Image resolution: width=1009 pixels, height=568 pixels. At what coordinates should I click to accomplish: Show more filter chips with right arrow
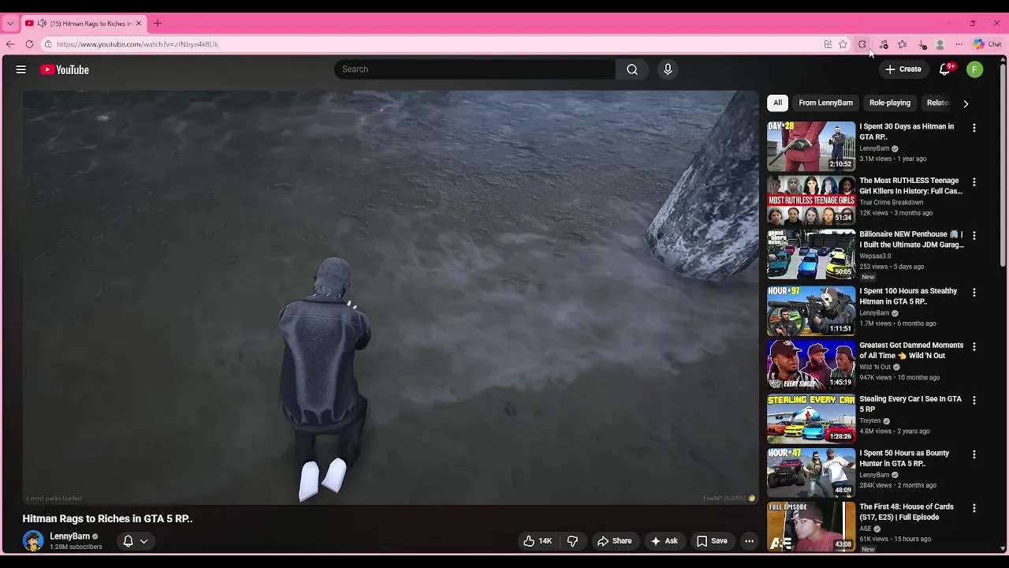point(966,103)
